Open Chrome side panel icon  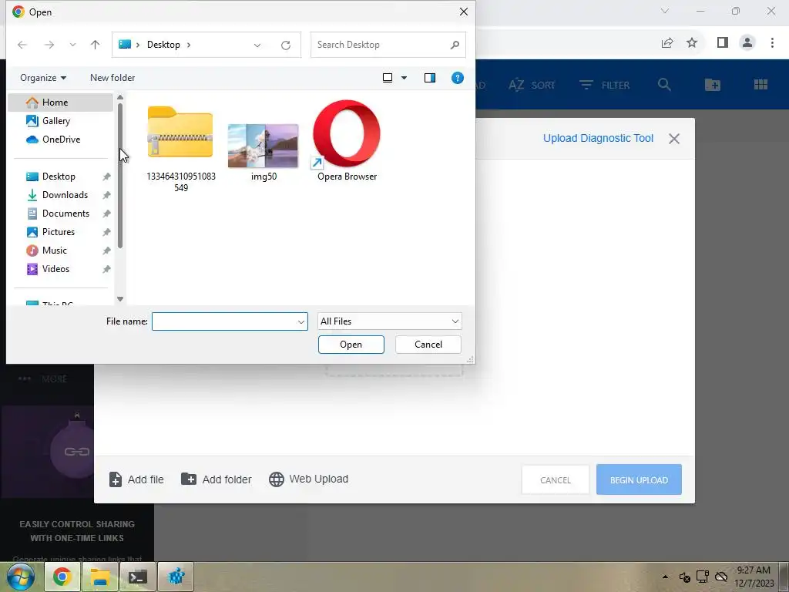pos(723,43)
